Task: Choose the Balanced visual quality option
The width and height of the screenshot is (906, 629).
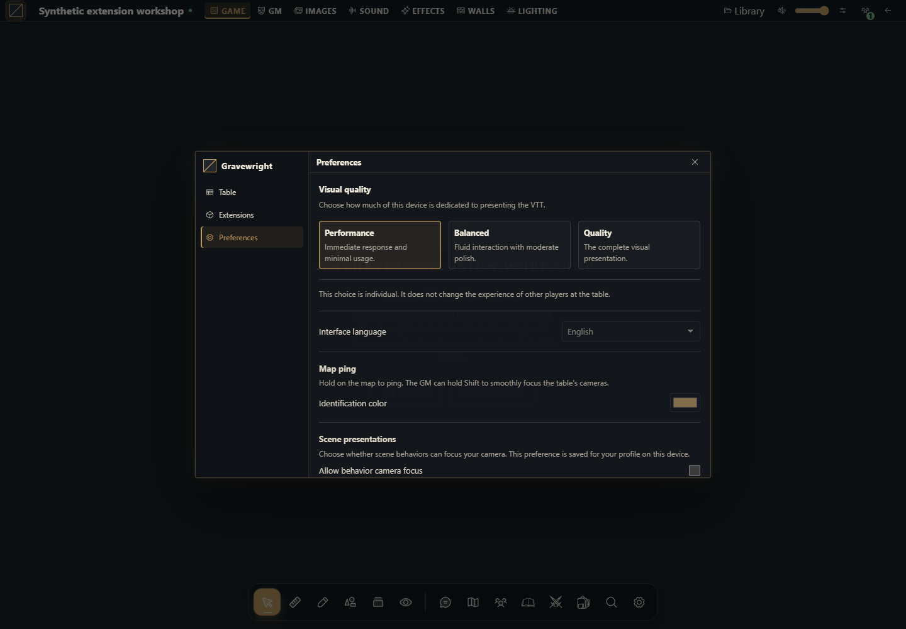Action: (x=510, y=245)
